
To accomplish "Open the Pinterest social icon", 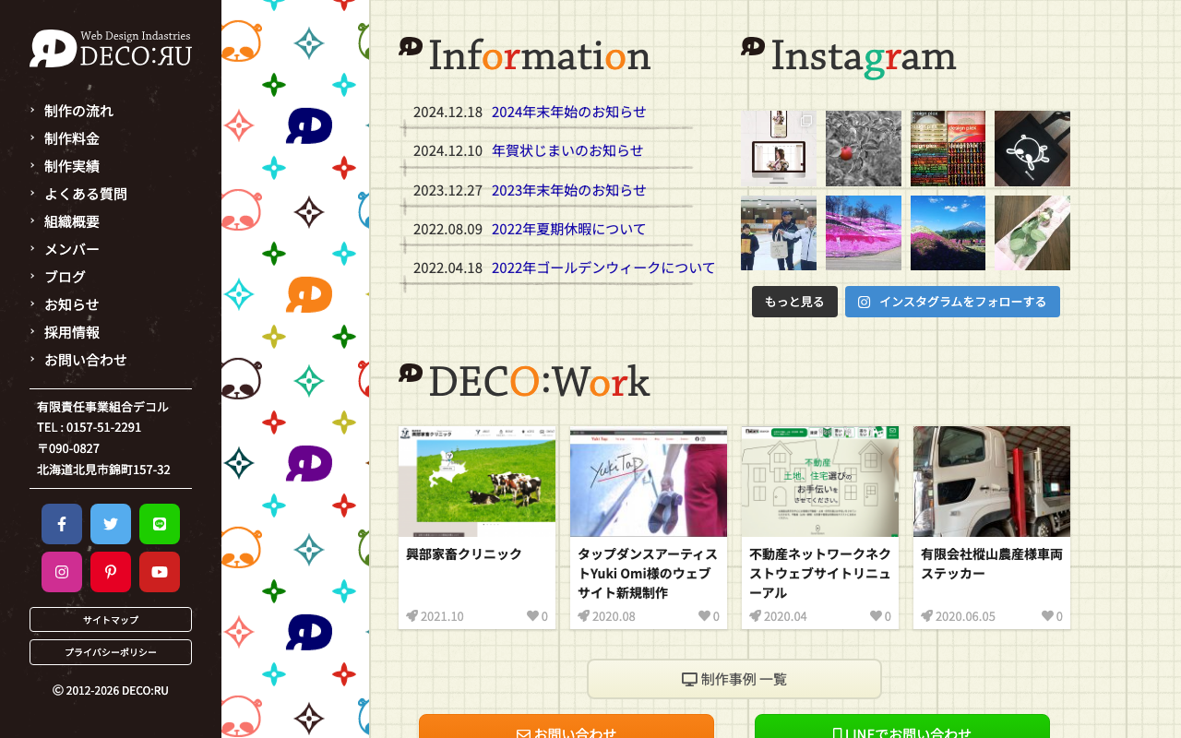I will 111,572.
